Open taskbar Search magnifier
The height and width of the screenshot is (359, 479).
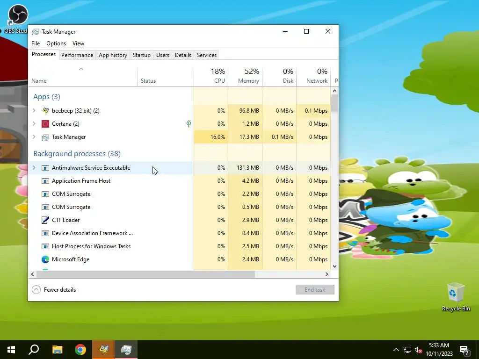34,350
